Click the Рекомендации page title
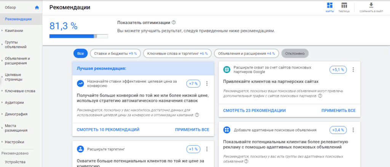Image resolution: width=390 pixels, height=167 pixels. click(70, 7)
